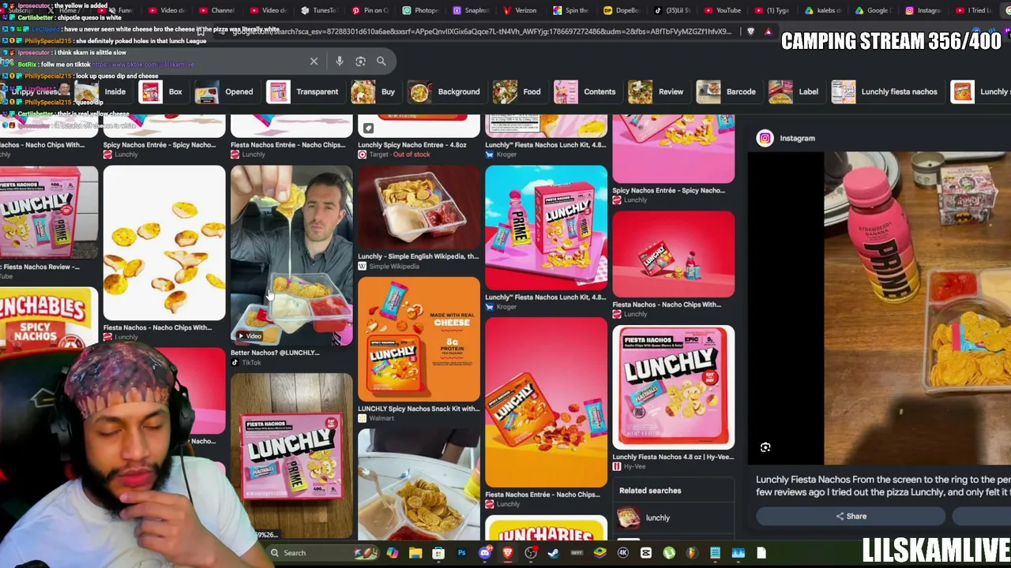Viewport: 1011px width, 568px height.
Task: Click the Instagram logo in the preview panel
Action: 765,138
